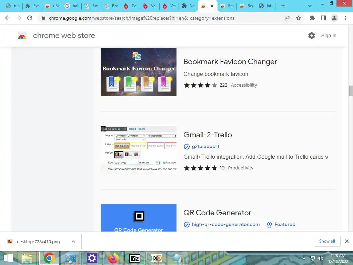
Task: Open the Windows Start menu
Action: click(8, 258)
